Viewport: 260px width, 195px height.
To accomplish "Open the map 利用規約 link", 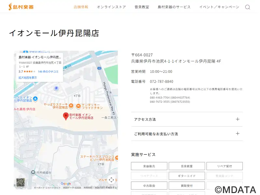I will click(88, 188).
